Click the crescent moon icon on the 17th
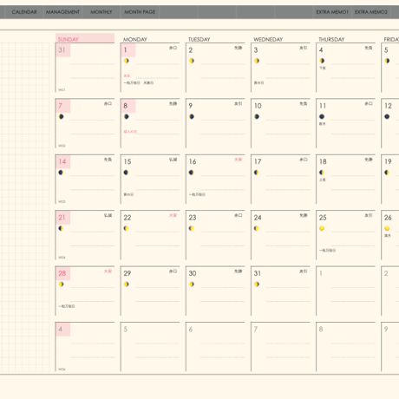The width and height of the screenshot is (399, 399). 257,173
